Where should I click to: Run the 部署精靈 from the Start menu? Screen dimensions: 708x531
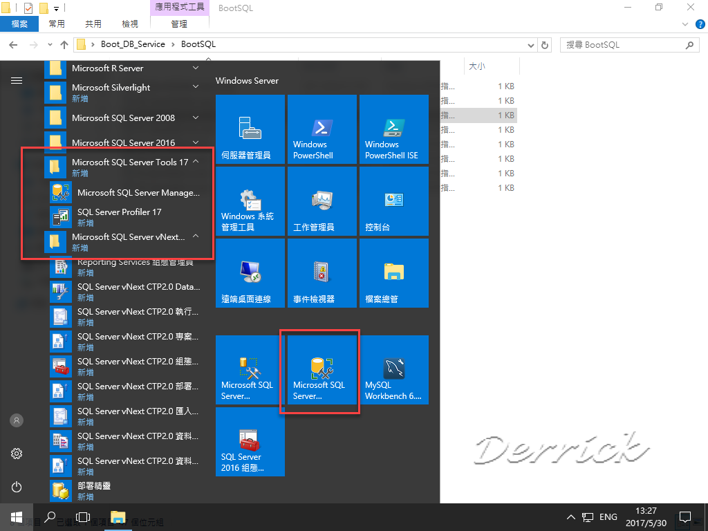click(x=93, y=485)
